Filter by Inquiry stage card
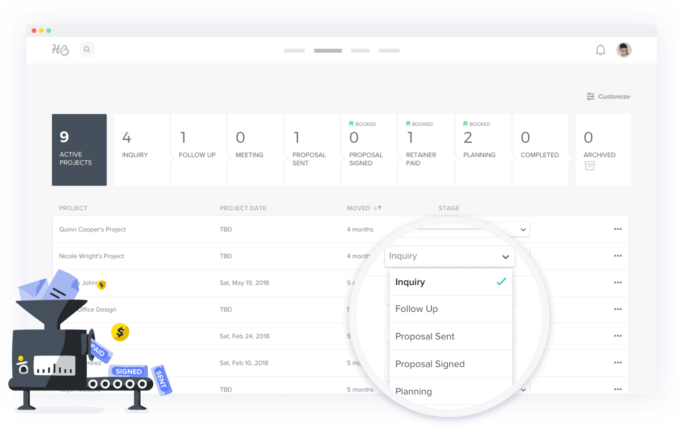 click(x=141, y=150)
